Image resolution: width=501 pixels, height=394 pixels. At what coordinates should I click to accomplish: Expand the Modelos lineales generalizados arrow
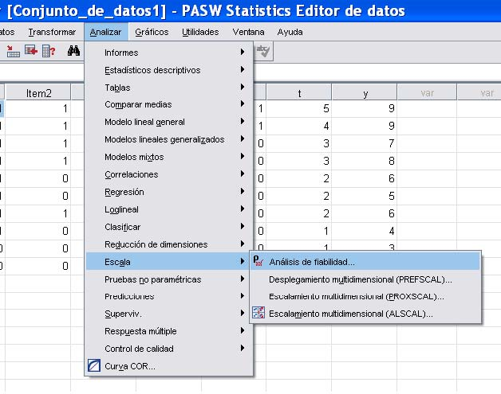click(x=243, y=138)
